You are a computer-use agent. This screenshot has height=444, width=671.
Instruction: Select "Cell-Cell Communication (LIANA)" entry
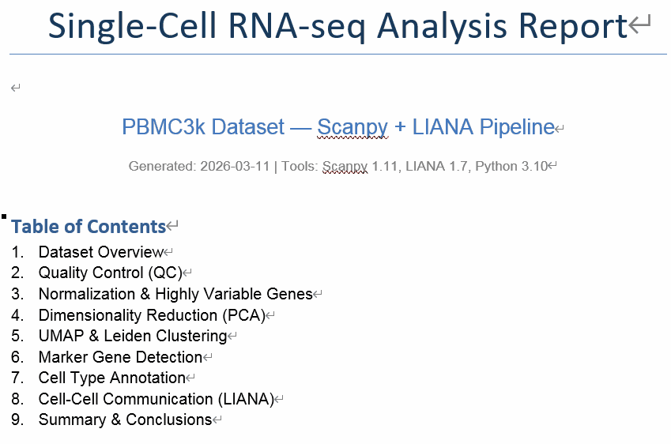point(156,399)
